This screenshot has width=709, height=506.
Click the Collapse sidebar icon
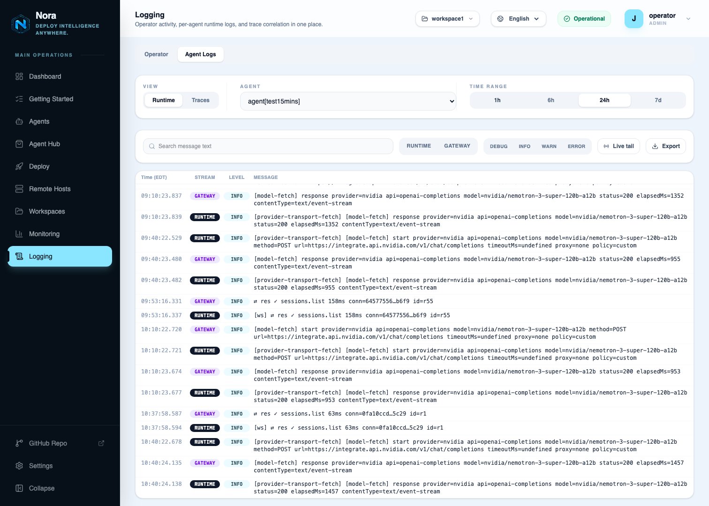(19, 488)
